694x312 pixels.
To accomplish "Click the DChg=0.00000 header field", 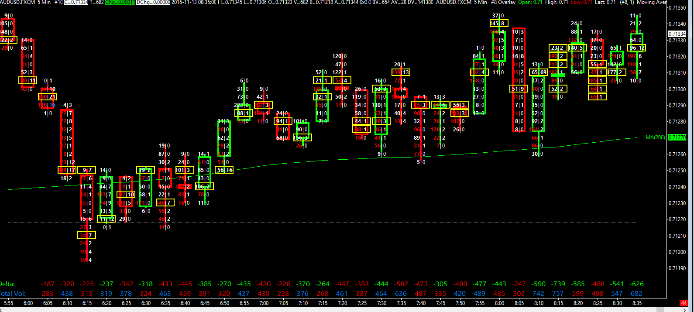I will (x=153, y=2).
